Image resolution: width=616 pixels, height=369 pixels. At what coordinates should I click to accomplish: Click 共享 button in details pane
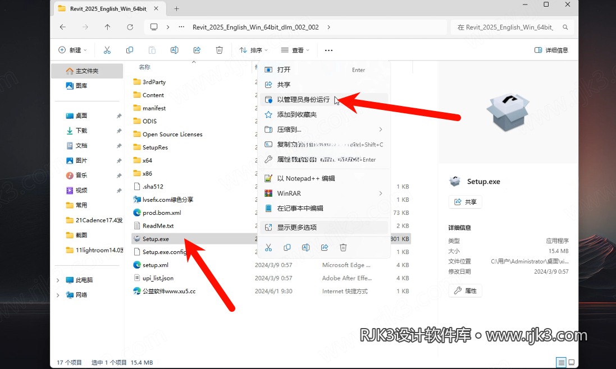click(465, 202)
